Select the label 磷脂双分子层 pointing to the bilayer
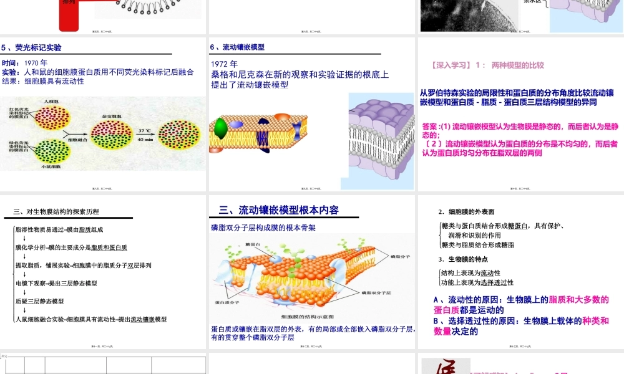This screenshot has width=624, height=374. (x=376, y=293)
